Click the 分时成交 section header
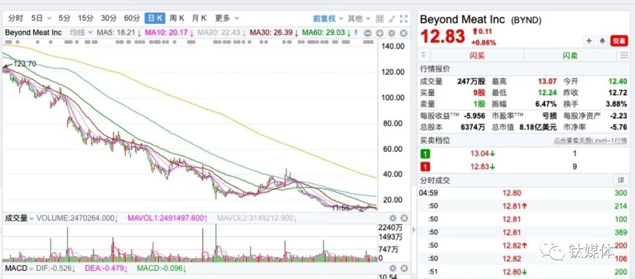 pyautogui.click(x=435, y=181)
